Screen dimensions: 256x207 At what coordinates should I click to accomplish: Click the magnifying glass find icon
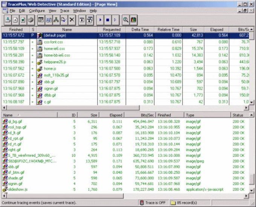tap(126, 20)
